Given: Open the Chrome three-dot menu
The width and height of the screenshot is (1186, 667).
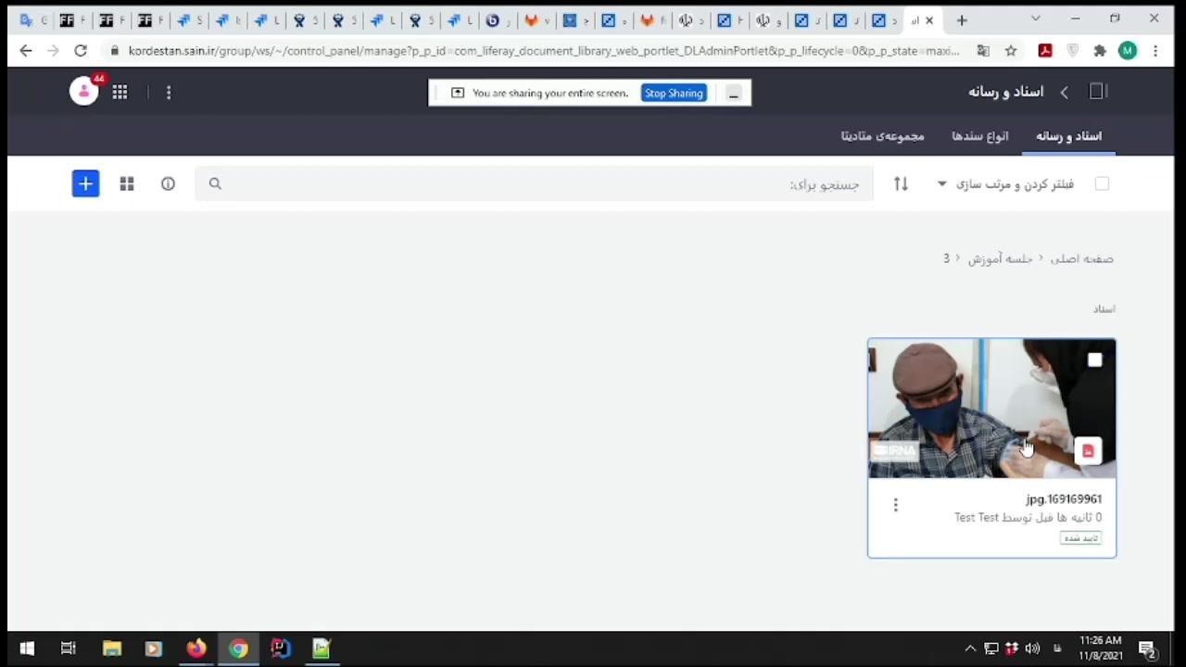Looking at the screenshot, I should pyautogui.click(x=1155, y=51).
